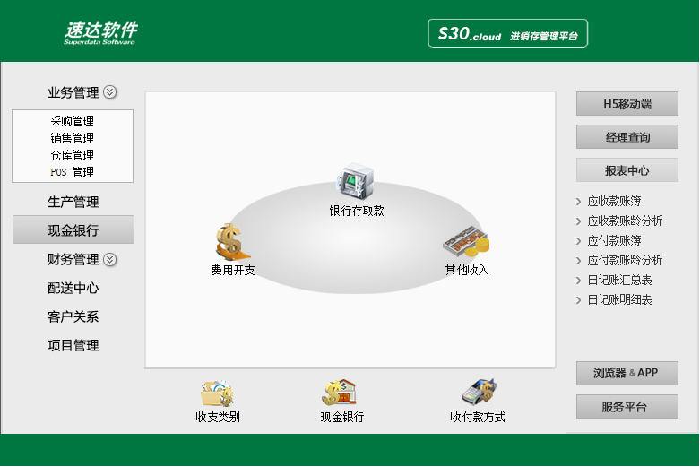Select the 现金银行 sidebar tab
This screenshot has height=467, width=700.
coord(73,230)
